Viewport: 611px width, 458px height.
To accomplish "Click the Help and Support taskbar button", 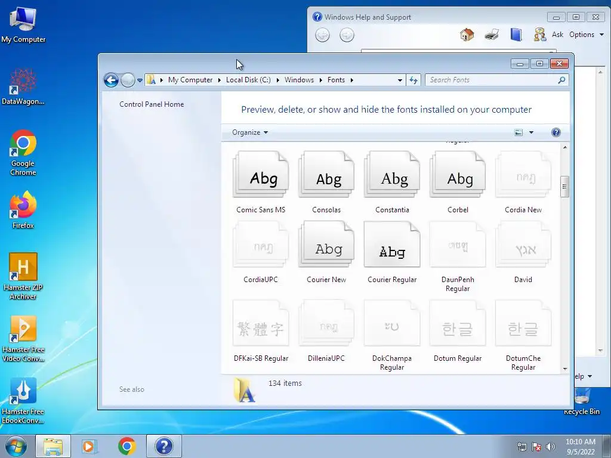I will coord(163,446).
